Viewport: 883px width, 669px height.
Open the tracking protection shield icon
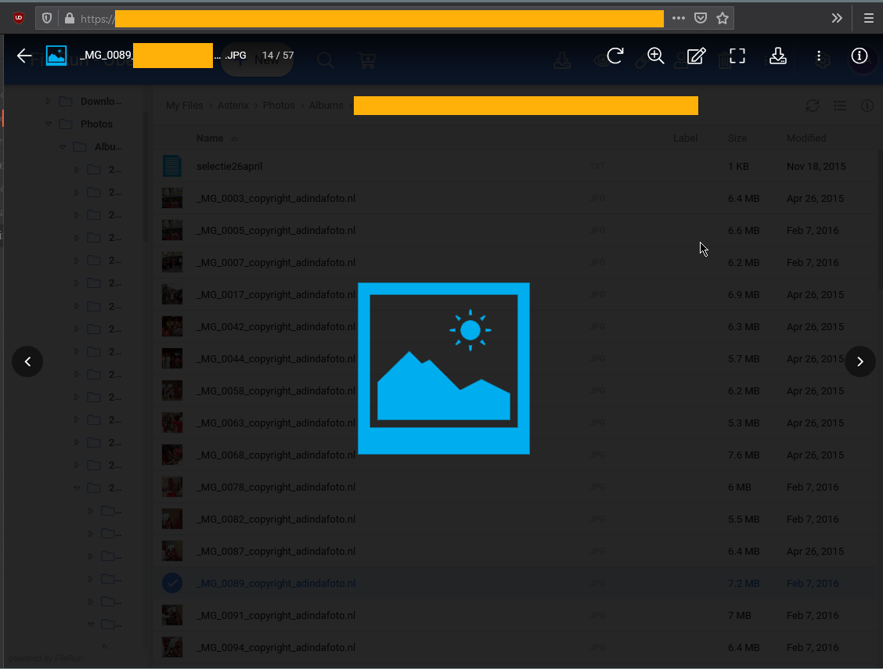click(47, 19)
